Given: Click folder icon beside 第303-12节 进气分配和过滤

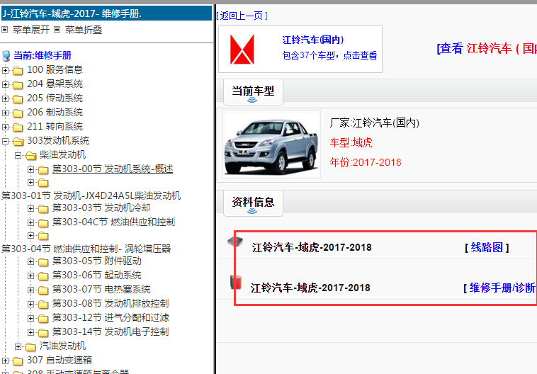Looking at the screenshot, I should point(43,319).
